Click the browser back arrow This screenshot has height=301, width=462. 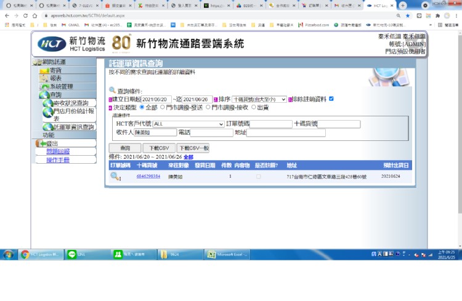pos(7,15)
